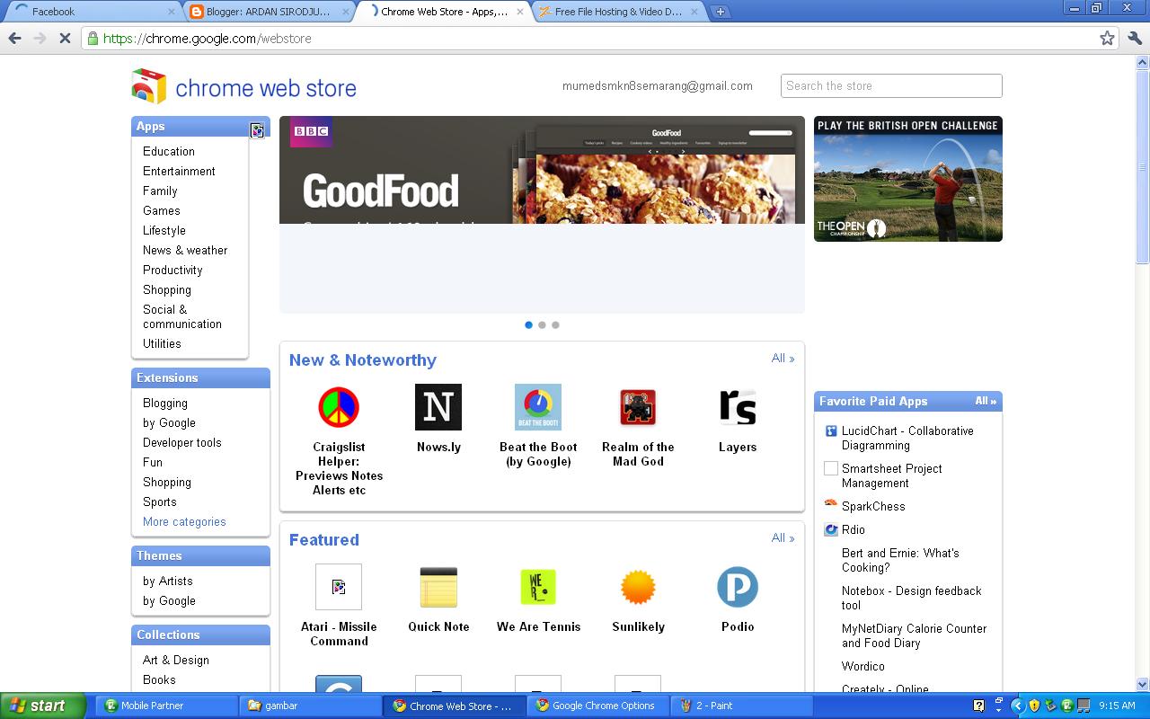Open the Podio app icon
1150x719 pixels.
click(738, 587)
